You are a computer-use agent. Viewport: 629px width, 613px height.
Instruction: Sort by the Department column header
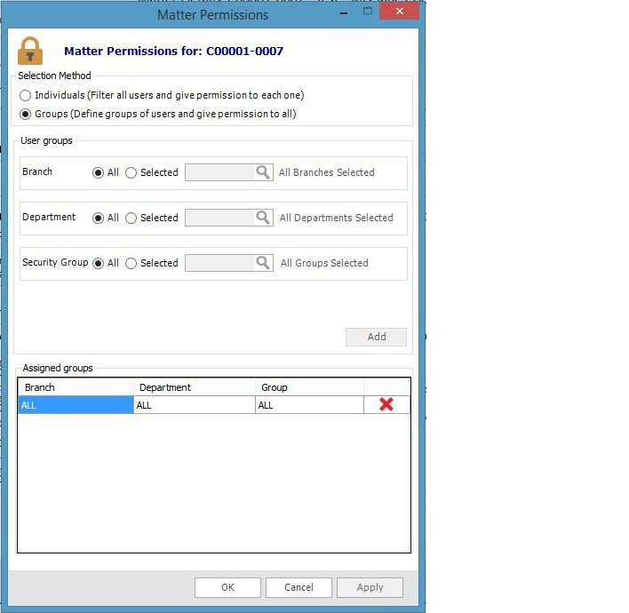[x=195, y=387]
